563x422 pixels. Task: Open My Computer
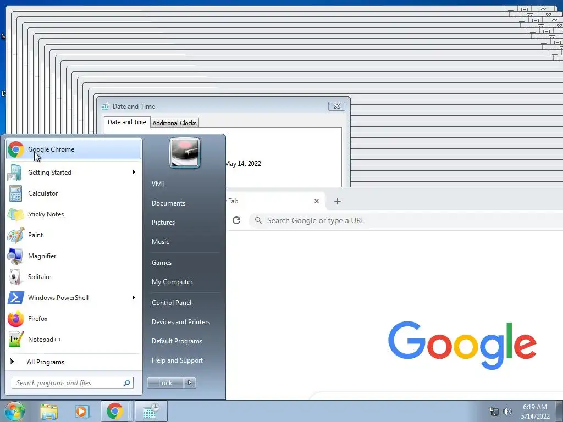pos(172,282)
